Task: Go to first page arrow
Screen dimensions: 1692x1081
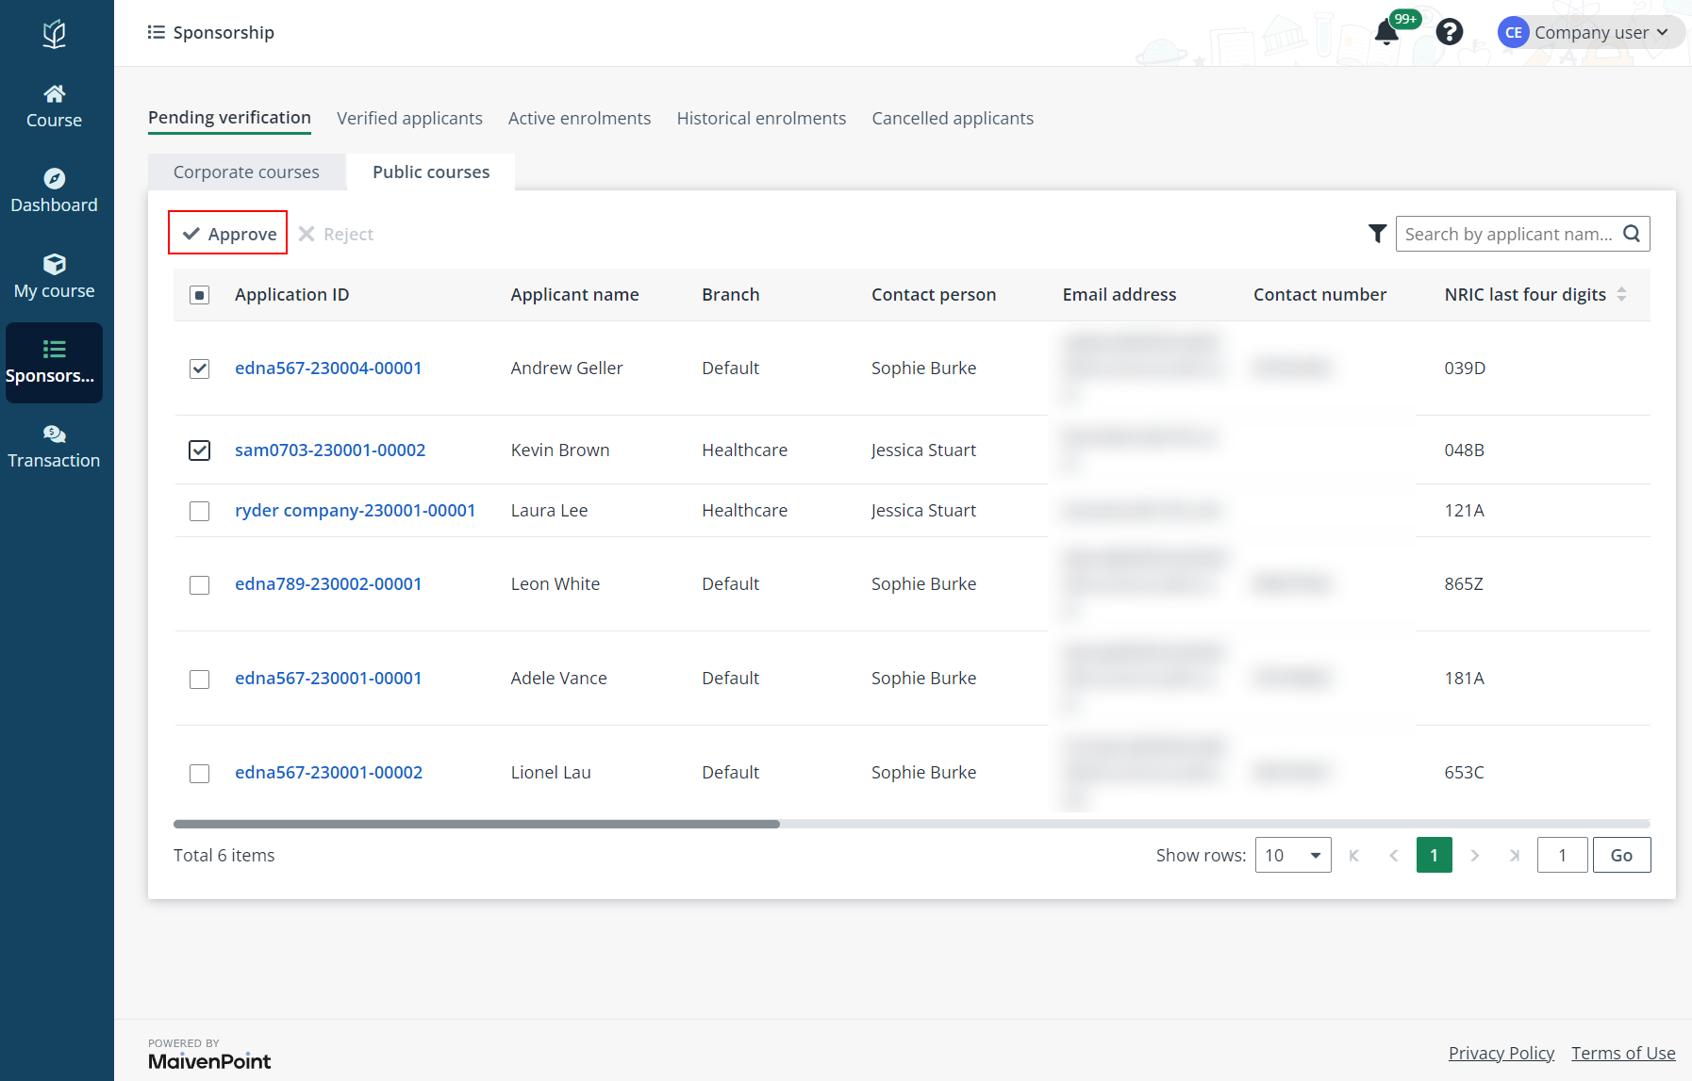Action: (x=1354, y=855)
